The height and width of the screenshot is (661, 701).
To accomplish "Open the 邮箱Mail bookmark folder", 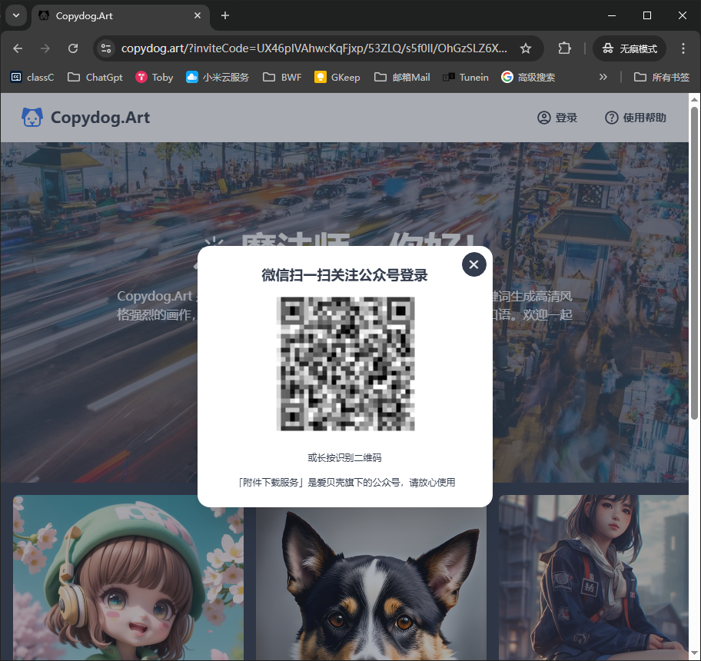I will (402, 78).
